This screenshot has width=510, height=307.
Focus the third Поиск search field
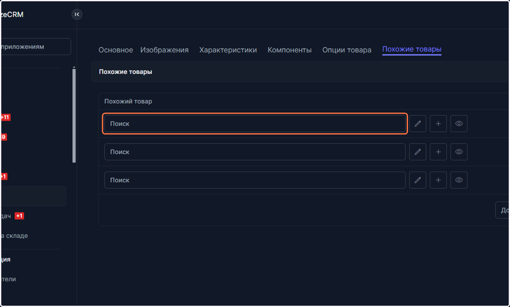click(x=255, y=180)
